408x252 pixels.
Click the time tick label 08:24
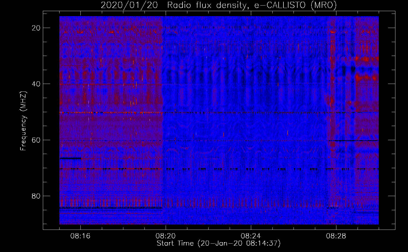point(251,236)
